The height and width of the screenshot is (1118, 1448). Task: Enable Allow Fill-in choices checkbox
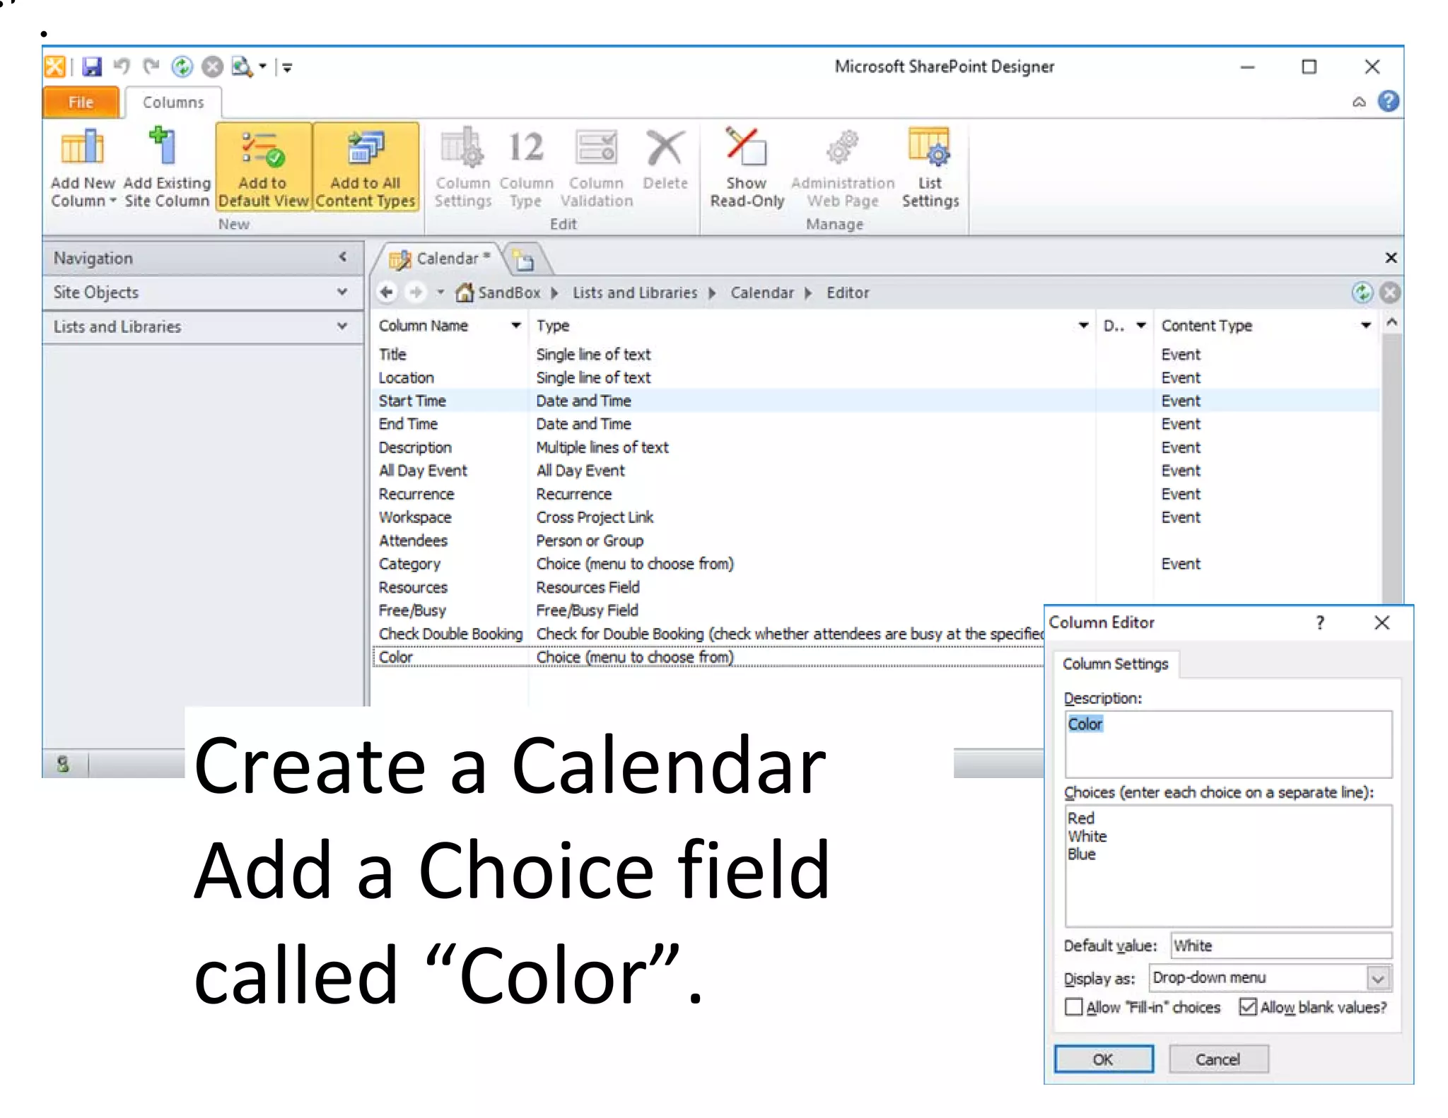[x=1073, y=1006]
